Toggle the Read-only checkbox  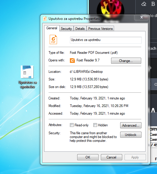coord(72,125)
